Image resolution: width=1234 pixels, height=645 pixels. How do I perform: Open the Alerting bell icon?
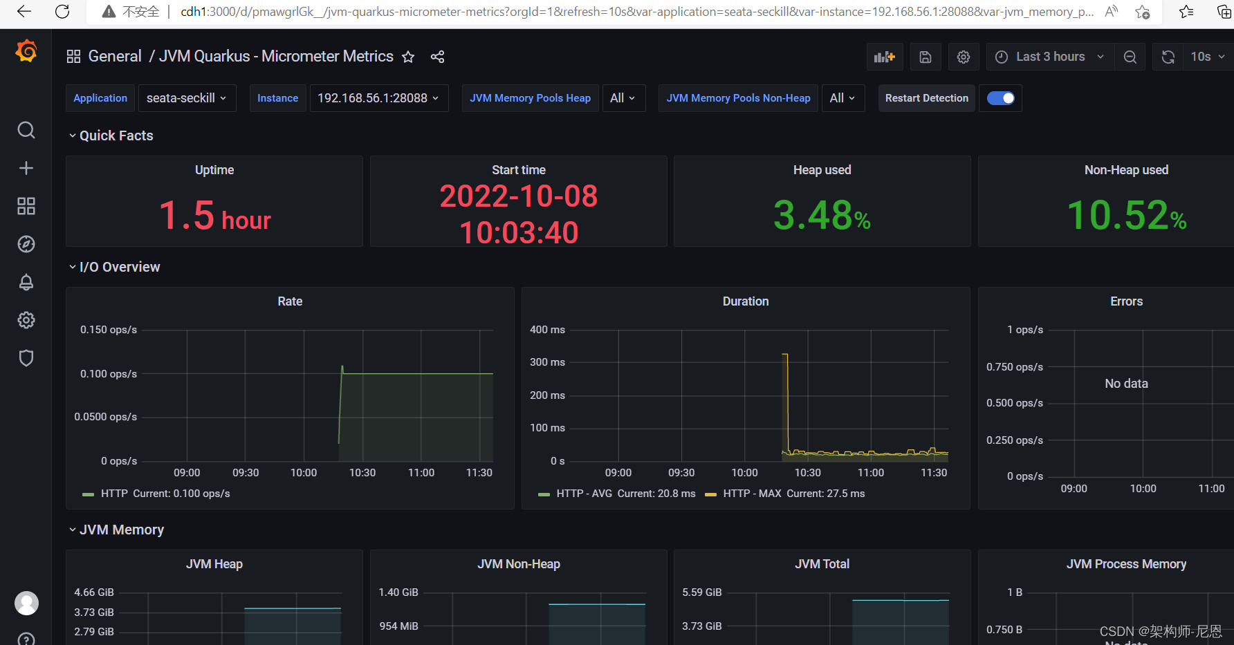(26, 282)
